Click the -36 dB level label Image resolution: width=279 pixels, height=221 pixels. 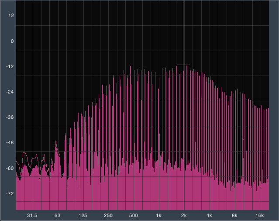pos(10,117)
